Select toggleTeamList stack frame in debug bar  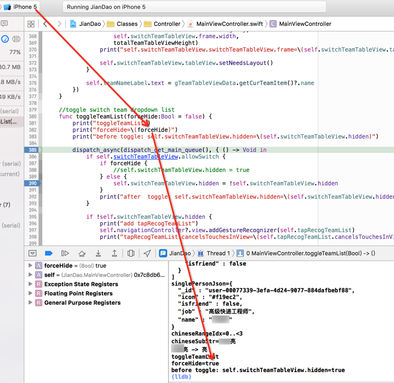[x=306, y=253]
